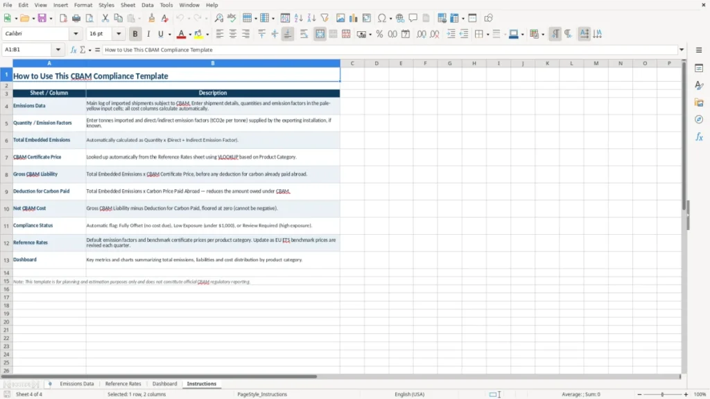This screenshot has width=710, height=399.
Task: Open the Open-file dropdown arrow
Action: (x=33, y=19)
